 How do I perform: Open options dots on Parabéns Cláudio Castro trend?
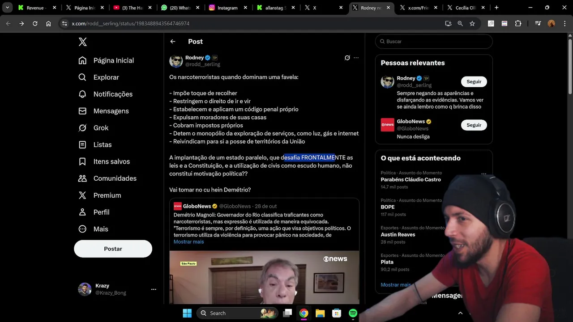pos(483,174)
